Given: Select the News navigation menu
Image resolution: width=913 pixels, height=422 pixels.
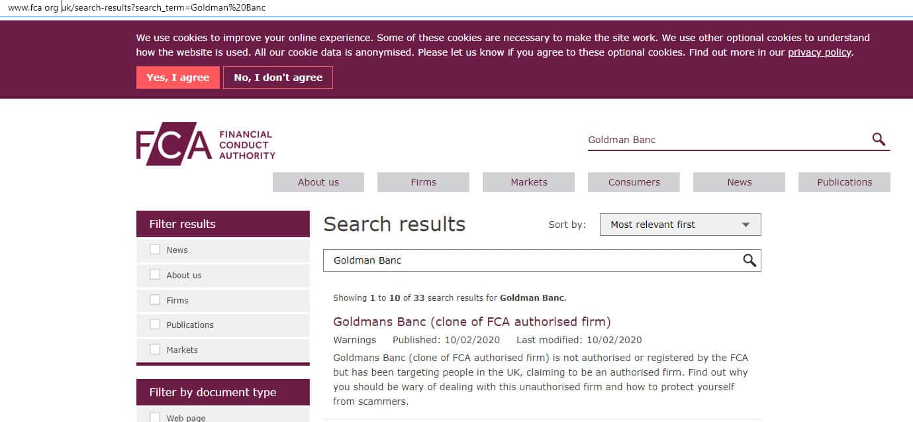Looking at the screenshot, I should (x=739, y=182).
